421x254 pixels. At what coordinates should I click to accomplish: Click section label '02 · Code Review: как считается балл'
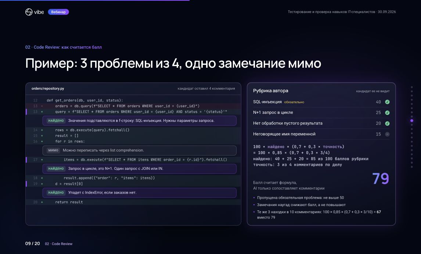point(63,47)
